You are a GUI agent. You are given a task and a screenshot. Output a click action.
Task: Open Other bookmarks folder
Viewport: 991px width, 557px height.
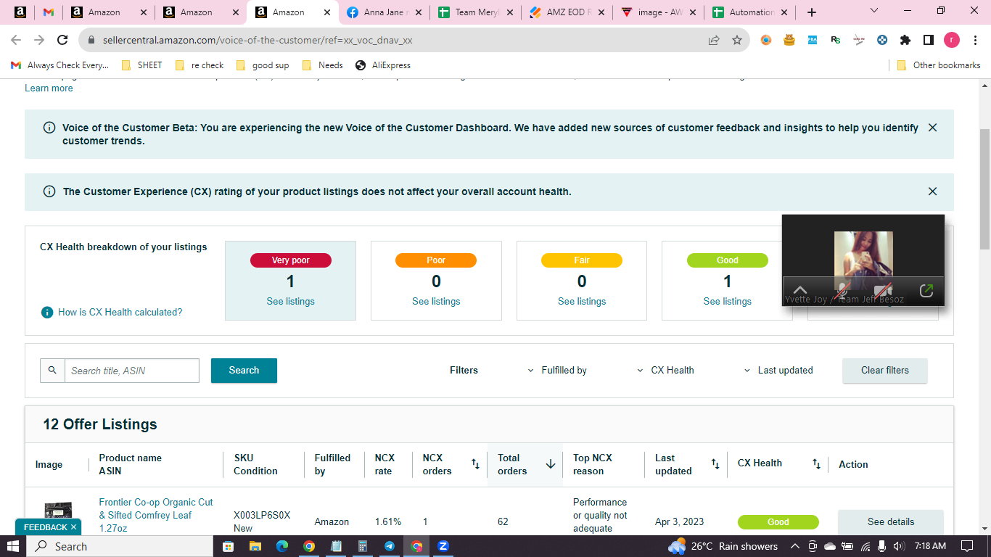[939, 65]
